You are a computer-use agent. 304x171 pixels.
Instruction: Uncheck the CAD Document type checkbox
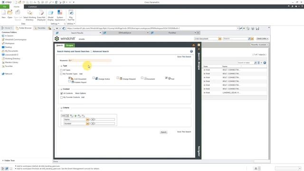pos(69,78)
